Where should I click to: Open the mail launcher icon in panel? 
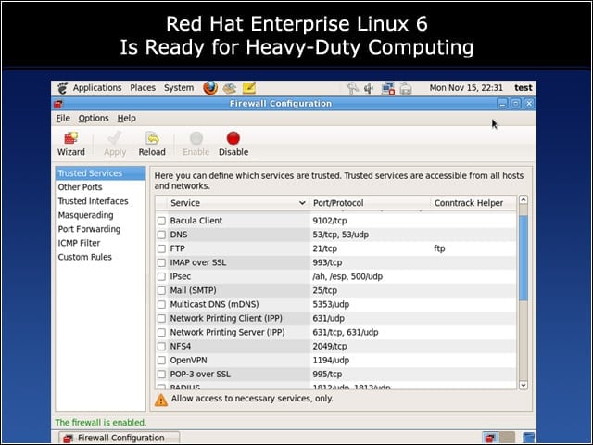[x=230, y=88]
